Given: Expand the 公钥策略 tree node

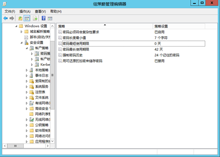Looking at the screenshot, I should coord(27,125).
